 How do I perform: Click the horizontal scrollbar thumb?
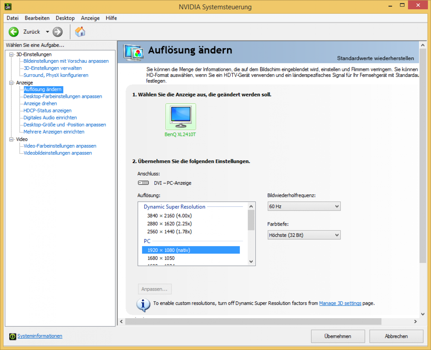click(x=253, y=322)
